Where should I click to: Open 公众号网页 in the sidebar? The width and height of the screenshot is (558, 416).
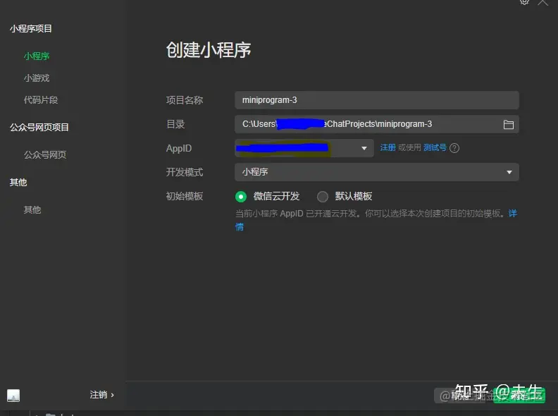coord(45,155)
